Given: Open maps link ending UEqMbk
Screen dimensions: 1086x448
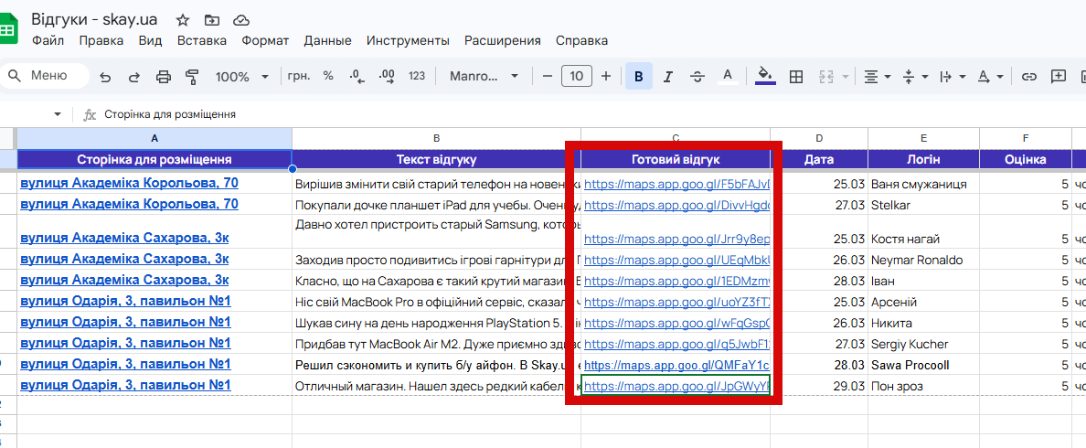Looking at the screenshot, I should (x=676, y=261).
